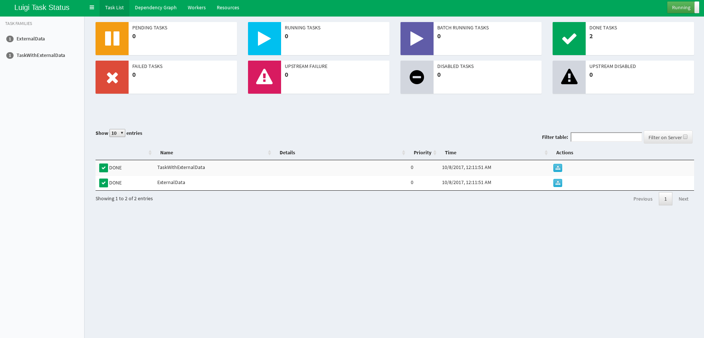This screenshot has width=704, height=338.
Task: Focus the Filter table input field
Action: pos(606,137)
